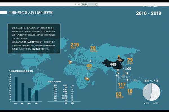This screenshot has height=112, width=169.
Task: Click the 2017 bar in chart
Action: [23, 92]
